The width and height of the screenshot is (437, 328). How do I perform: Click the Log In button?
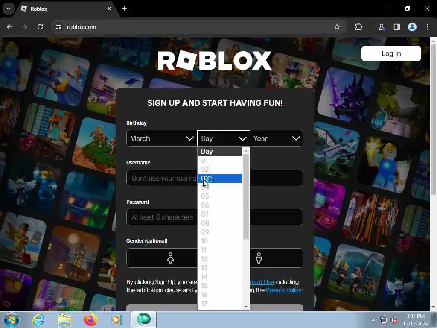pyautogui.click(x=391, y=53)
